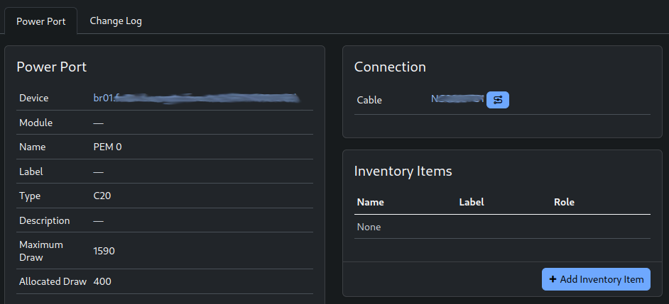Click the Maximum Draw field label
Screen dimensions: 669x304
41,251
